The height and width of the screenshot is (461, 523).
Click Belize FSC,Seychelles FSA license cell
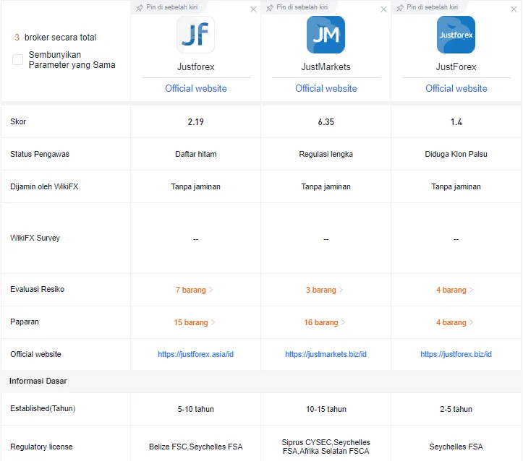[x=196, y=447]
